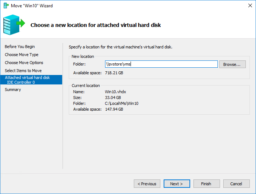256x194 pixels.
Task: Cancel the move wizard
Action: click(236, 184)
